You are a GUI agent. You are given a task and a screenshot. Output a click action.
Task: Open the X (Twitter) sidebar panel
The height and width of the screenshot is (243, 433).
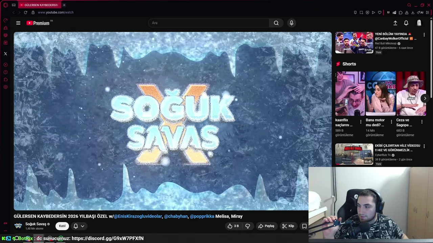pyautogui.click(x=5, y=54)
